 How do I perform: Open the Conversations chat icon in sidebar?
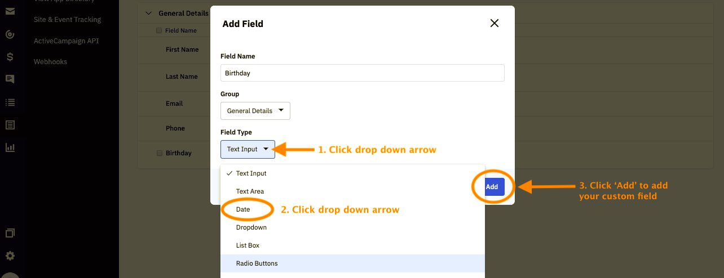10,79
